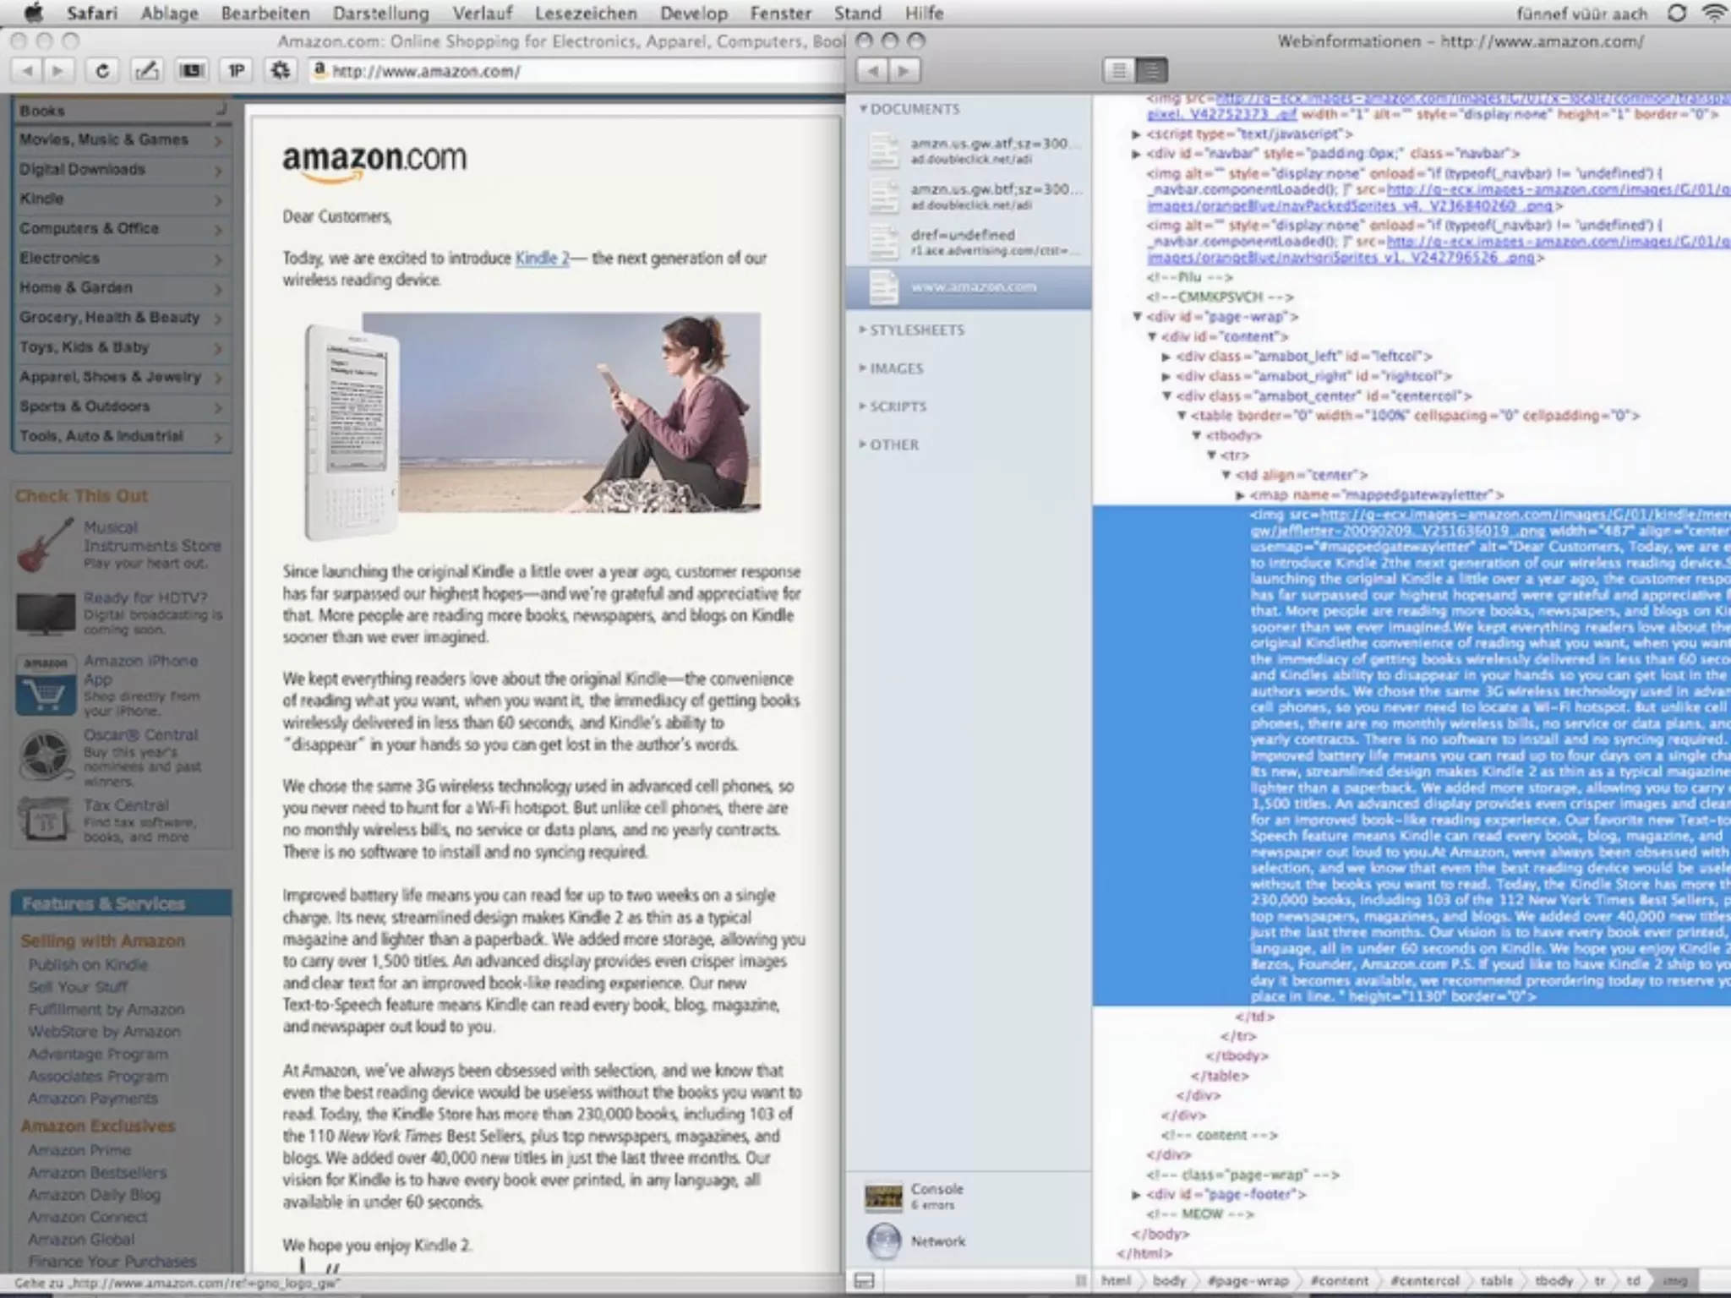Switch inspector to source text view
Image resolution: width=1731 pixels, height=1298 pixels.
1119,71
